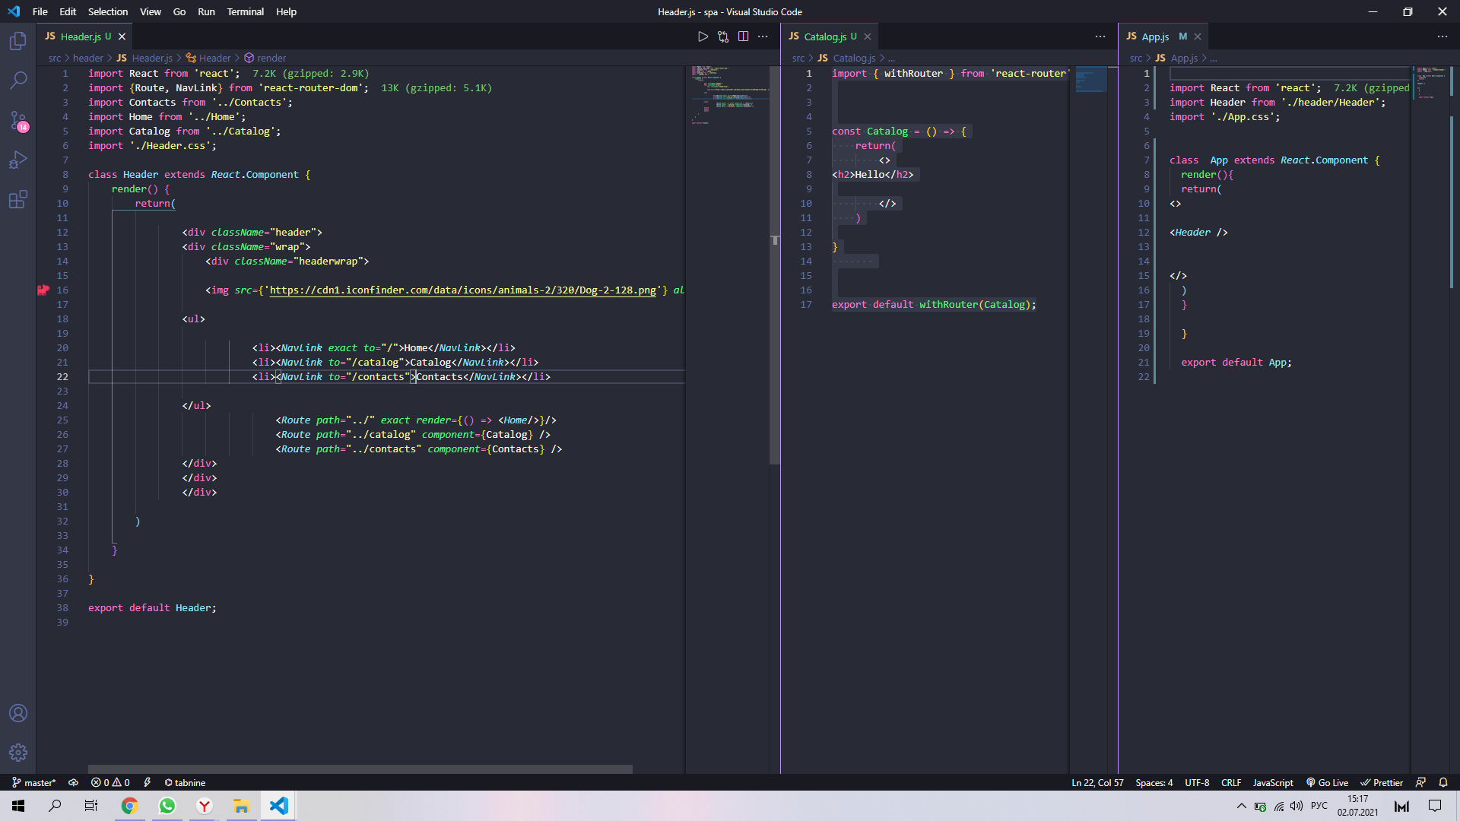Screen dimensions: 1460x821
Task: Open the Manage settings gear
Action: point(18,753)
